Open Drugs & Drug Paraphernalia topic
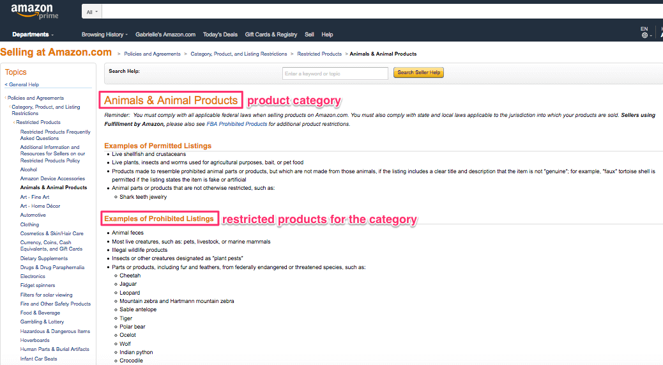The height and width of the screenshot is (365, 663). click(x=52, y=268)
